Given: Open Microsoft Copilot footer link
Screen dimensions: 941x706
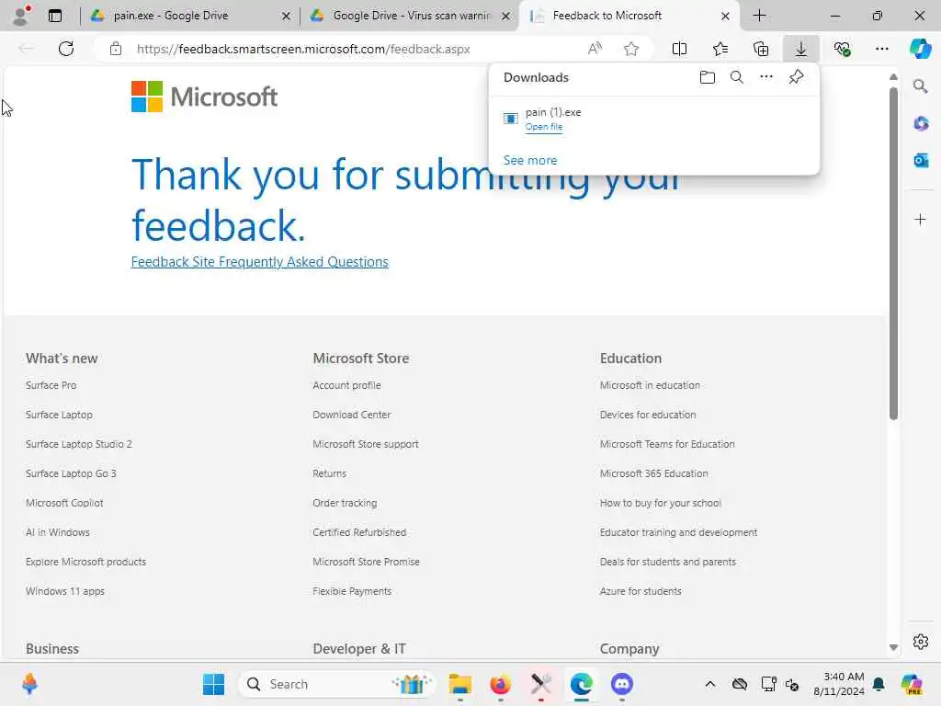Looking at the screenshot, I should pos(64,503).
